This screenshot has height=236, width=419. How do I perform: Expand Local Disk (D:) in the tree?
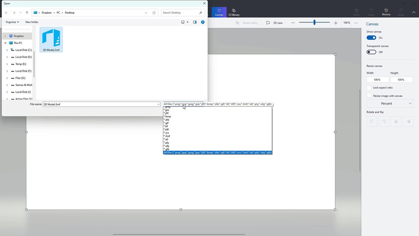point(7,57)
